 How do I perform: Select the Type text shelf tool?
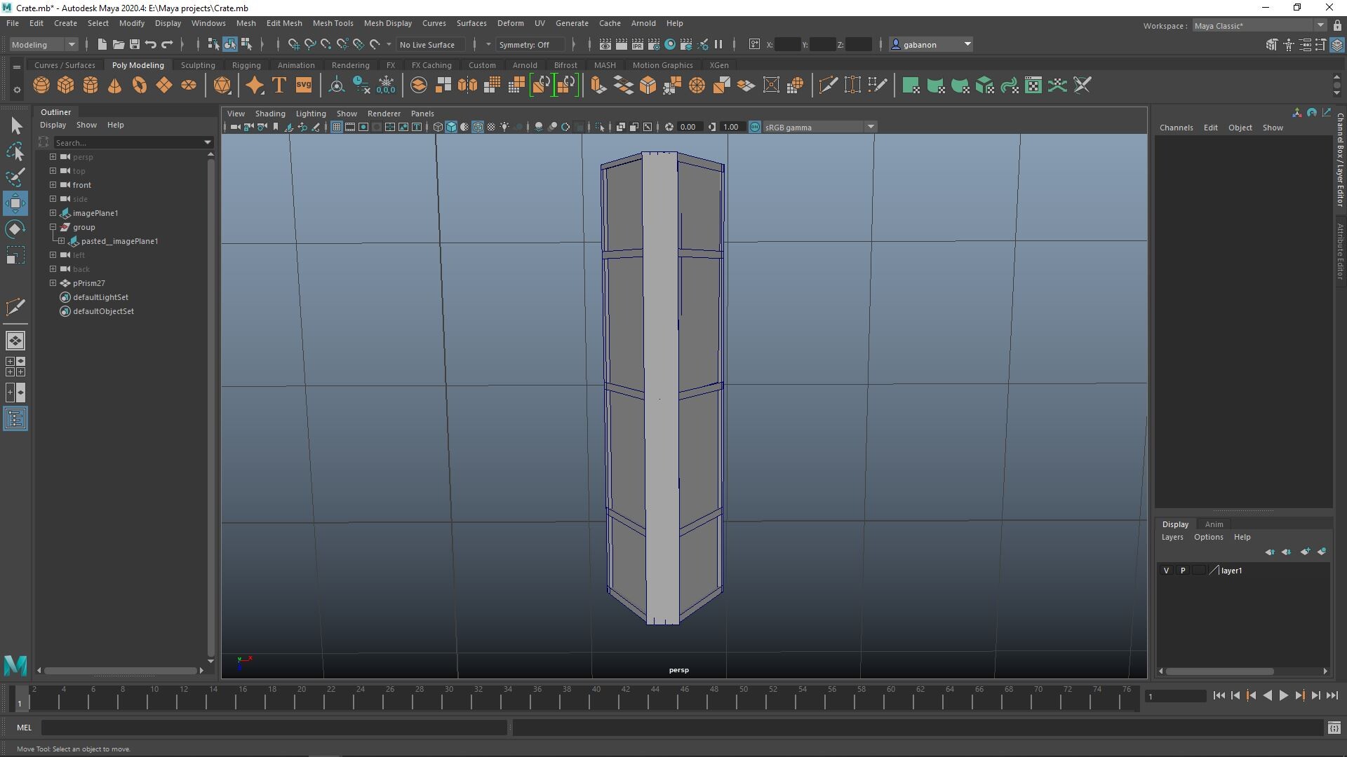(x=279, y=86)
